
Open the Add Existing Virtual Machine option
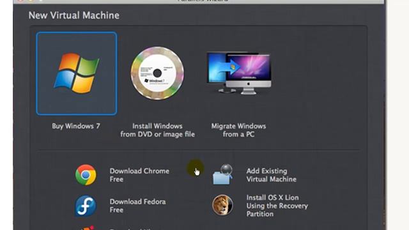tap(271, 175)
